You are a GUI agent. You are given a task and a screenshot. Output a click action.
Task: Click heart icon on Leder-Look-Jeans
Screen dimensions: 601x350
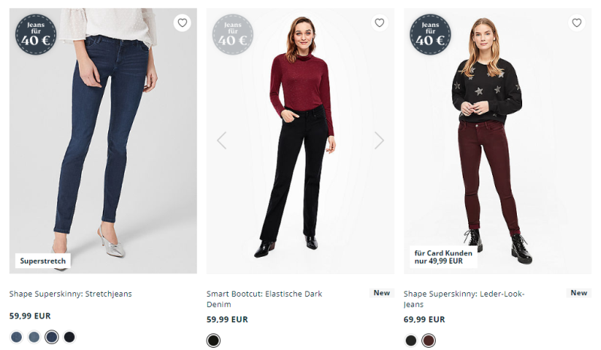576,23
